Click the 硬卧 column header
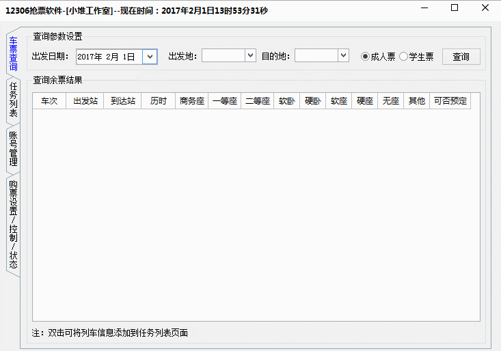This screenshot has height=351, width=501. tap(313, 101)
